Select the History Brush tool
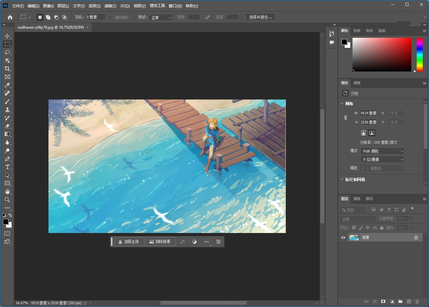This screenshot has height=307, width=429. (x=7, y=118)
